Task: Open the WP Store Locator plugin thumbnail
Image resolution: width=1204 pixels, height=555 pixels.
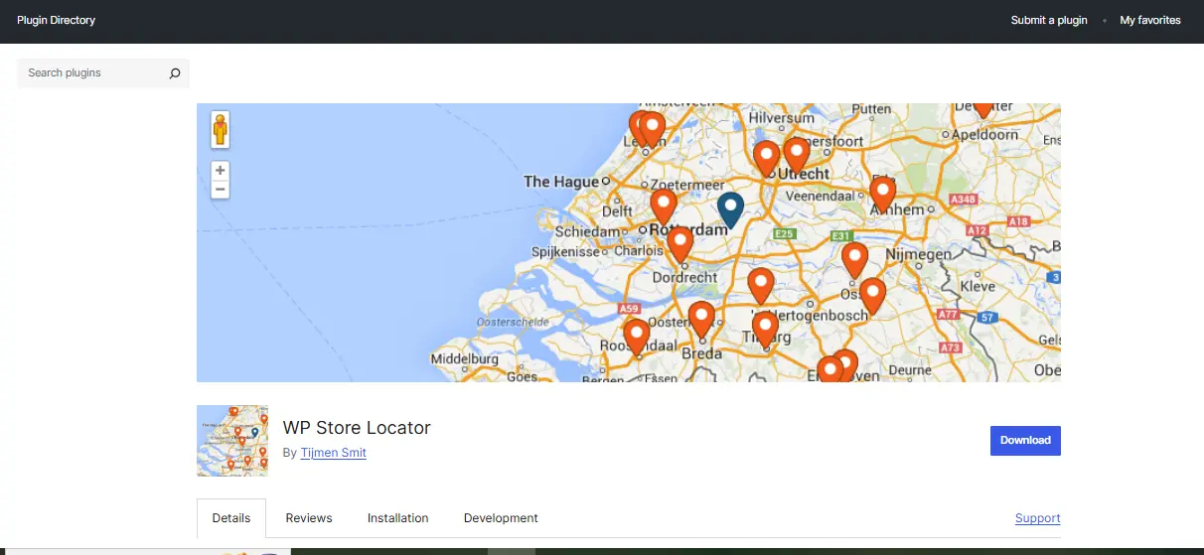Action: 232,441
